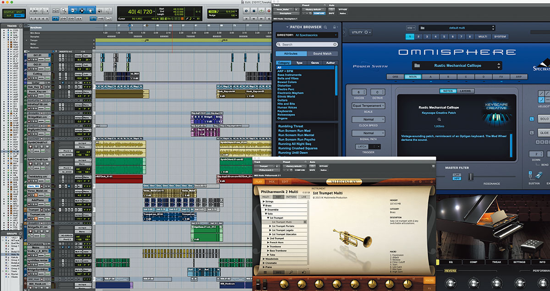Select the Grabber hand tool
Image resolution: width=550 pixels, height=291 pixels.
pos(91,11)
